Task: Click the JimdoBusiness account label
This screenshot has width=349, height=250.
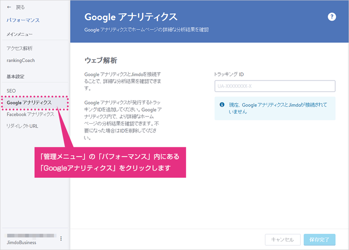Action: coord(21,243)
